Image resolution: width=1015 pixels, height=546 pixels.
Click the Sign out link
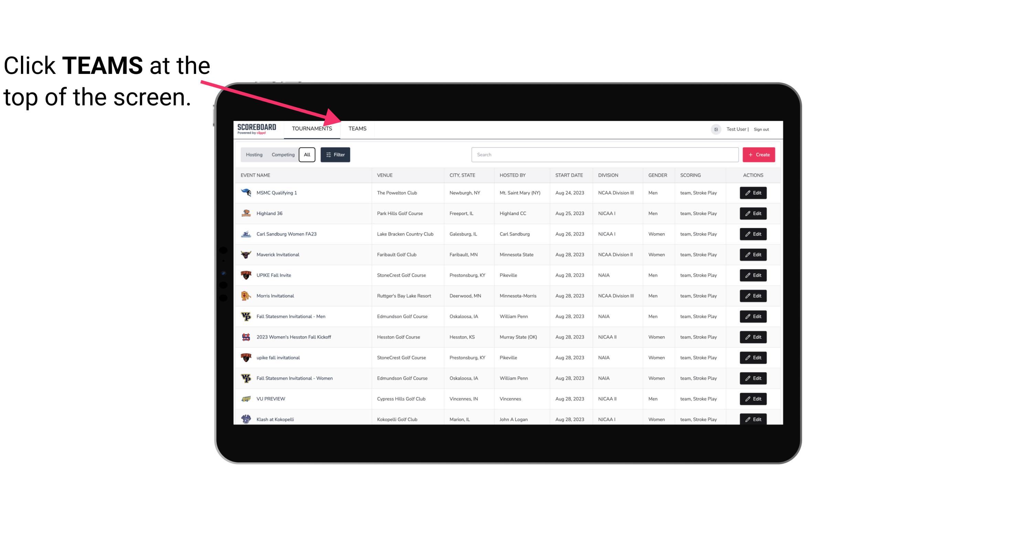(x=761, y=129)
